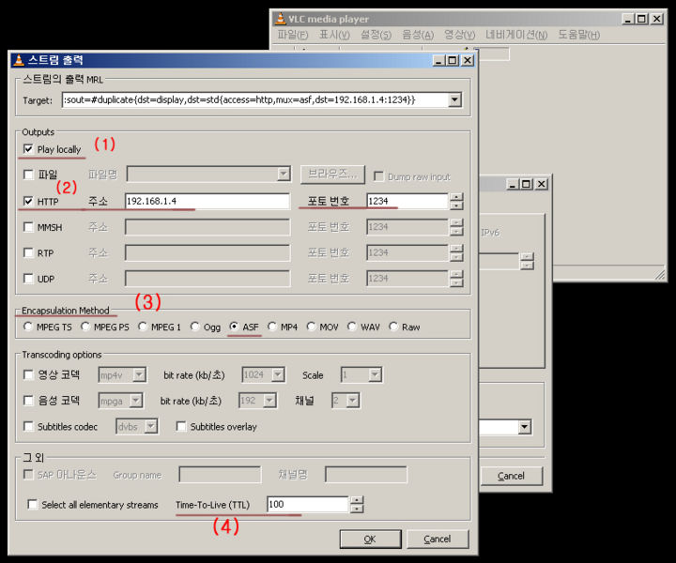Open the 설정(S) menu in VLC
The image size is (676, 563).
[376, 35]
